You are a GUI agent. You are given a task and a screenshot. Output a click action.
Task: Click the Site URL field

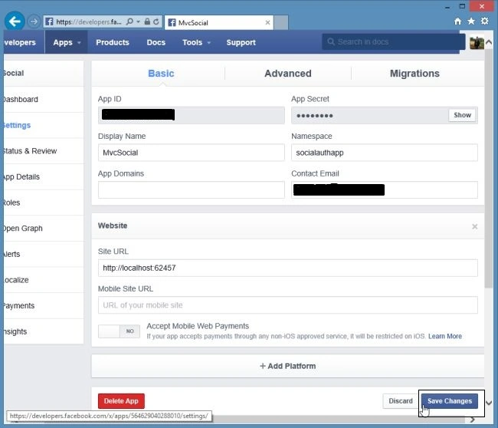point(288,268)
